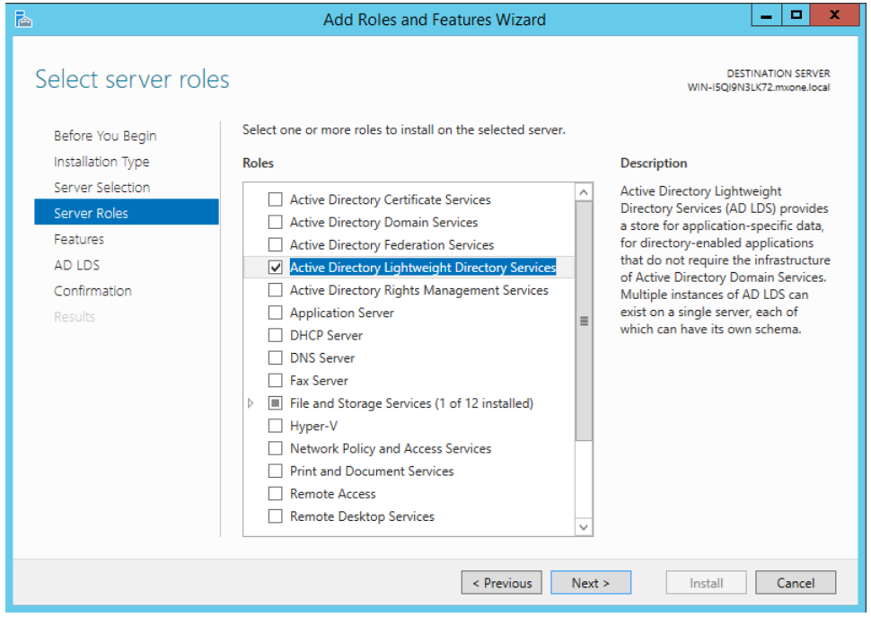The height and width of the screenshot is (617, 871).
Task: Expand the File and Storage Services node
Action: (251, 404)
